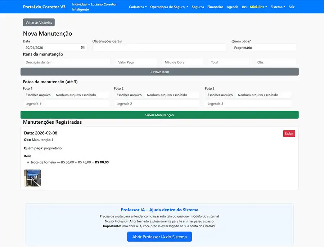Open the Sistema dropdown menu
The width and height of the screenshot is (324, 247).
point(278,7)
